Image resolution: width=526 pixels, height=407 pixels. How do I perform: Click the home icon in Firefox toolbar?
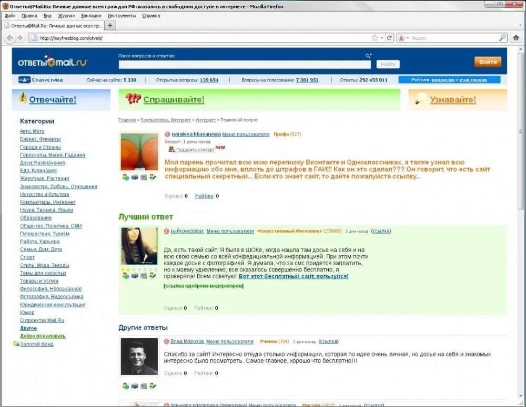pyautogui.click(x=517, y=38)
